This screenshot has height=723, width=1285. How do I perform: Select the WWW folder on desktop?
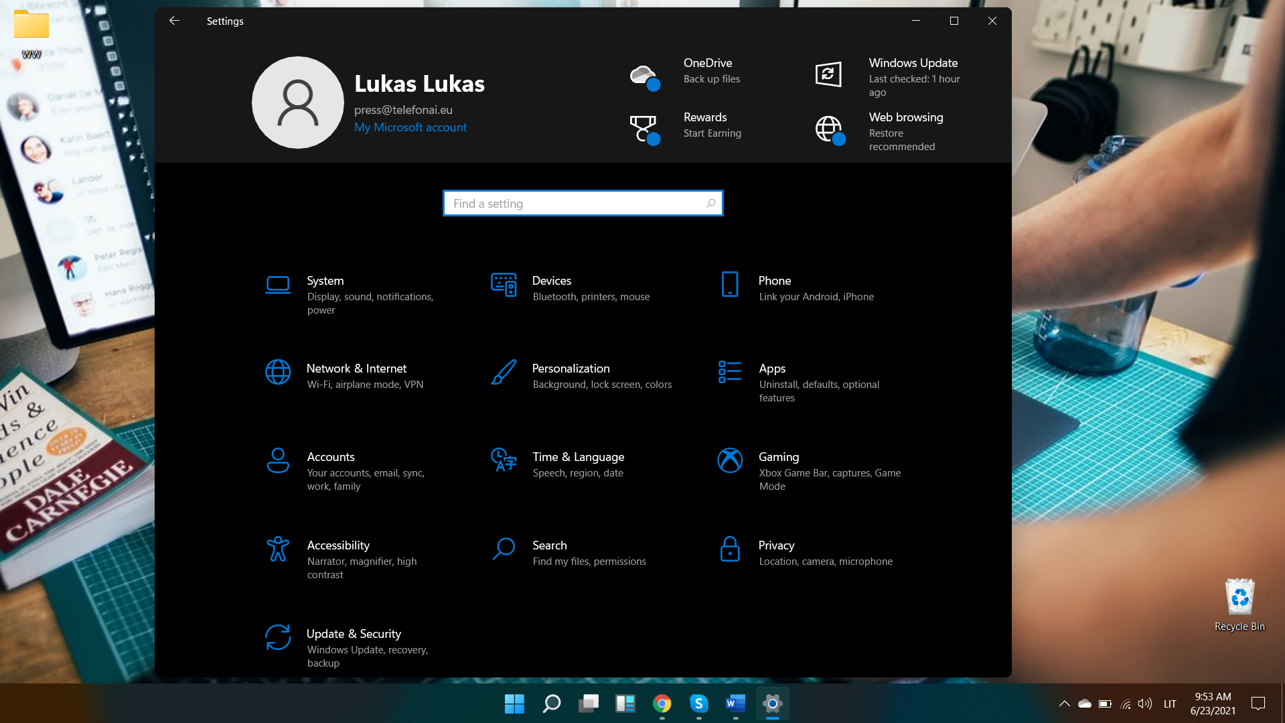pos(31,34)
